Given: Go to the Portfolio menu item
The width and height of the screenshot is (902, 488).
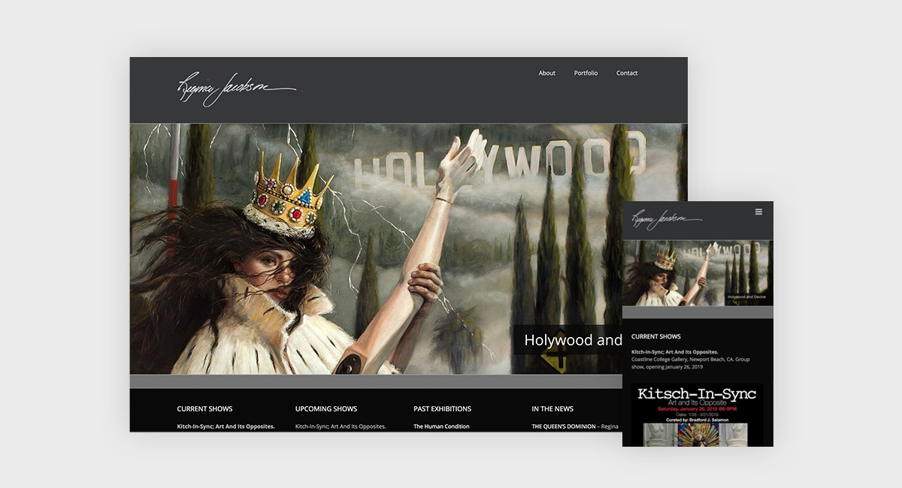Looking at the screenshot, I should pyautogui.click(x=586, y=73).
